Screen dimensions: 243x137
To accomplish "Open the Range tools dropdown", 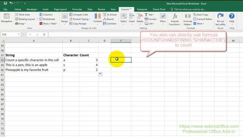I will (x=64, y=19).
